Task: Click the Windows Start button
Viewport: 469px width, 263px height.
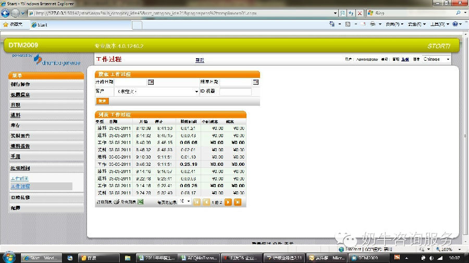Action: (9, 257)
